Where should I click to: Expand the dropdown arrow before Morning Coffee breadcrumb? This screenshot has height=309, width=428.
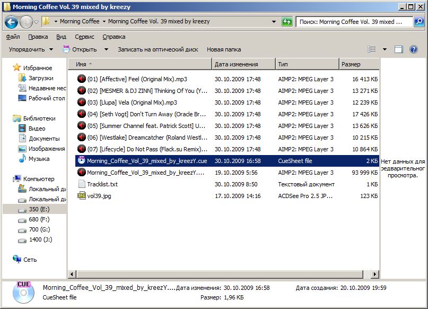[x=56, y=21]
